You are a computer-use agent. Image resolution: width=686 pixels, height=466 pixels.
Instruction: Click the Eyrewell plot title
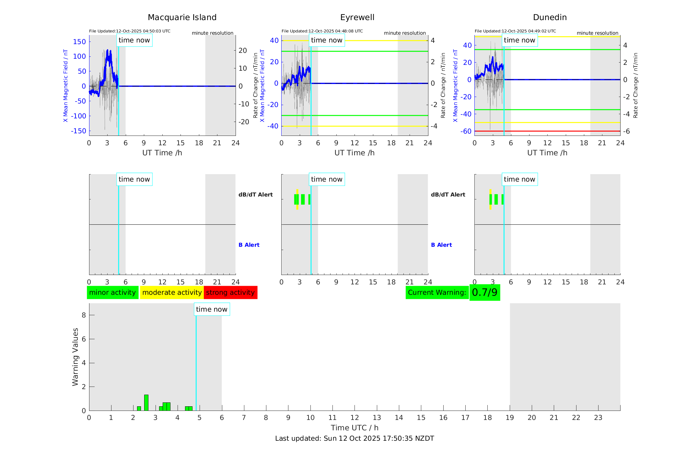(x=357, y=18)
